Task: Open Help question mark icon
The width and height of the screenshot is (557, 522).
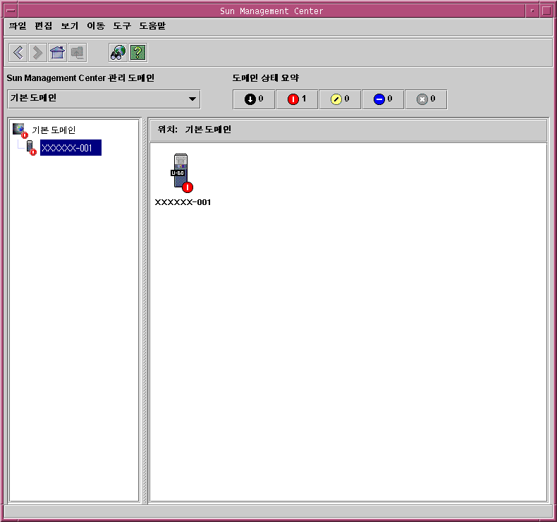Action: click(137, 53)
